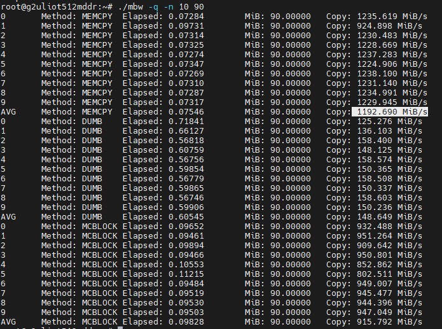Screen dimensions: 442x329
Task: Click the copy value '932.488 MiB/s'
Action: [x=390, y=227]
